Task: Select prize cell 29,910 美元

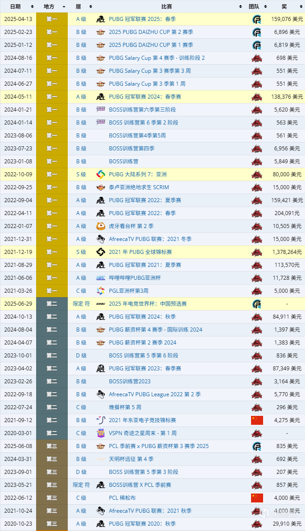Action: [x=287, y=524]
